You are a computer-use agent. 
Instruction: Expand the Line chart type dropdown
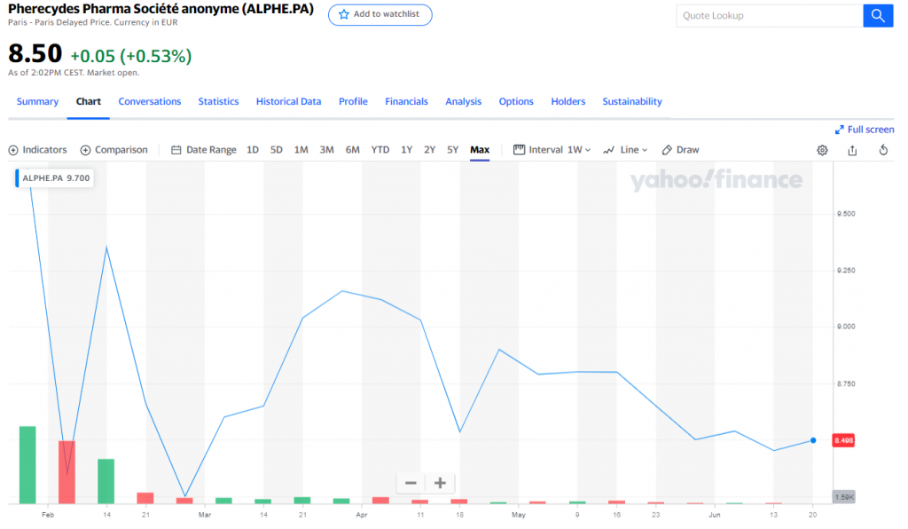pos(625,150)
